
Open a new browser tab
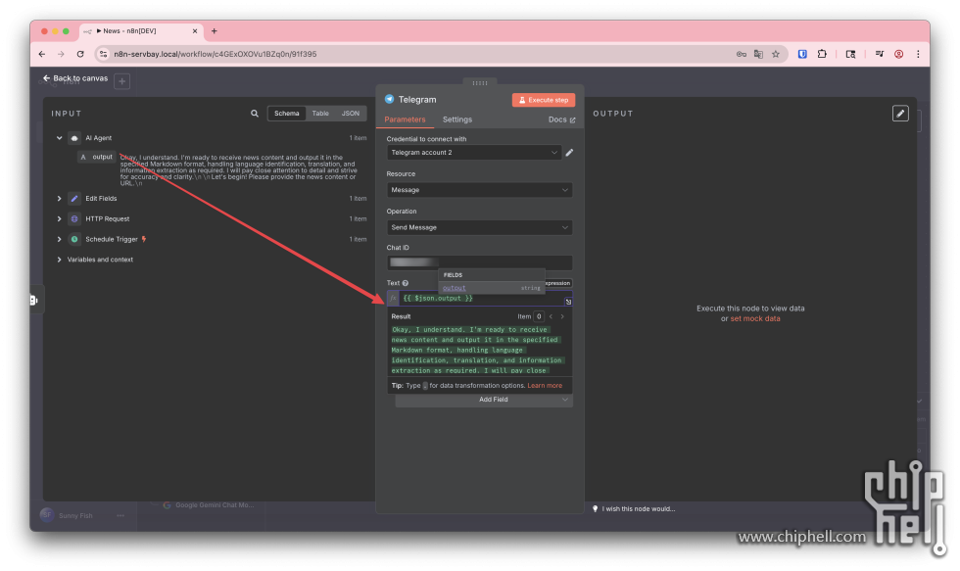215,31
